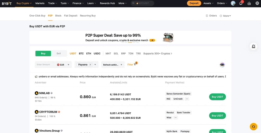Open the Assets dropdown
261x133 pixels.
click(x=209, y=3)
